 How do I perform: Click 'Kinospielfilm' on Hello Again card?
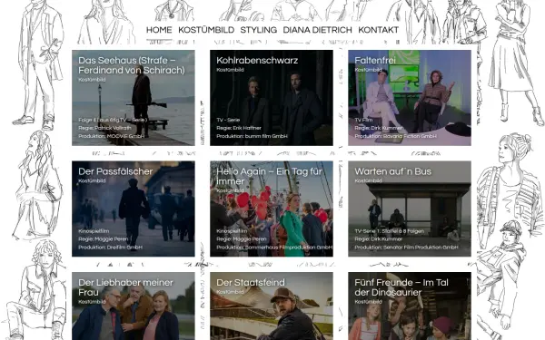[x=232, y=231]
